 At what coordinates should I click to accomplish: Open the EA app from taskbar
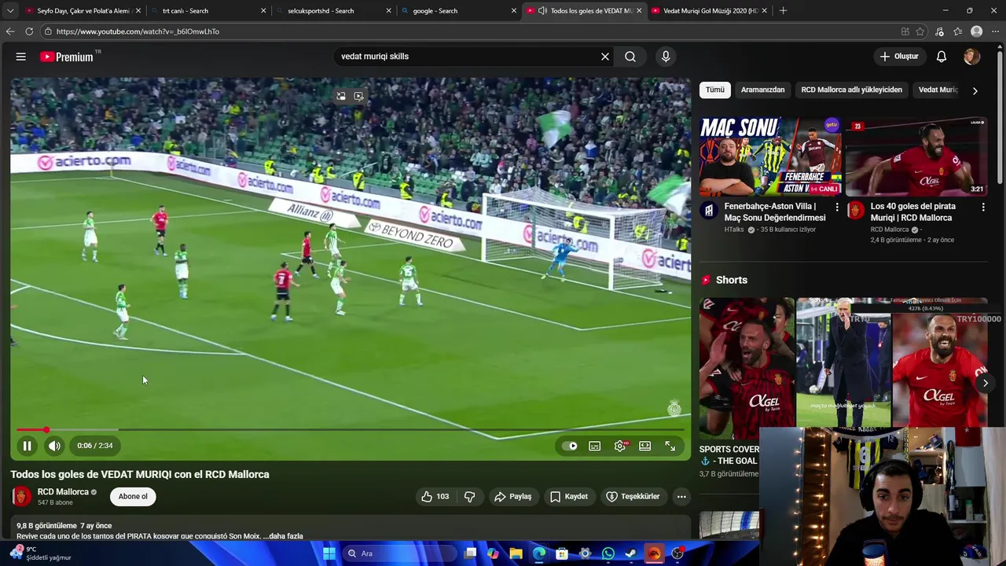coord(654,553)
